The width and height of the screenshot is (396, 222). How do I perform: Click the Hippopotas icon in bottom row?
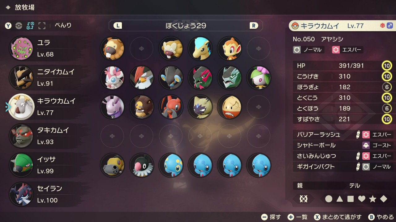112,165
